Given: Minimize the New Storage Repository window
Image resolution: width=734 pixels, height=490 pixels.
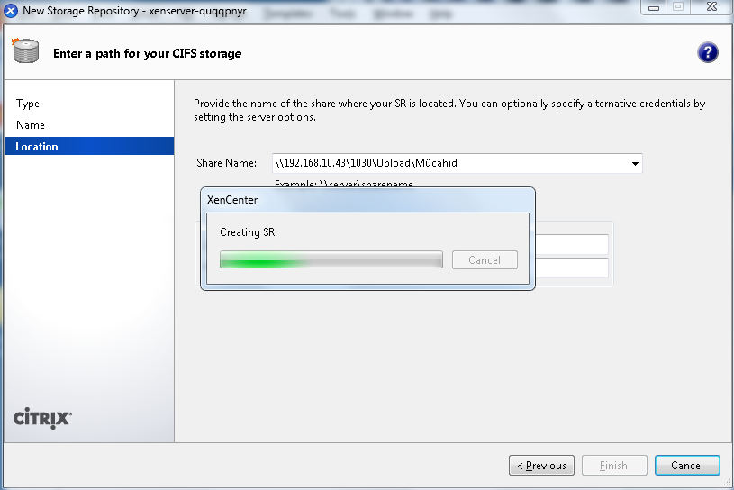Looking at the screenshot, I should coord(654,7).
